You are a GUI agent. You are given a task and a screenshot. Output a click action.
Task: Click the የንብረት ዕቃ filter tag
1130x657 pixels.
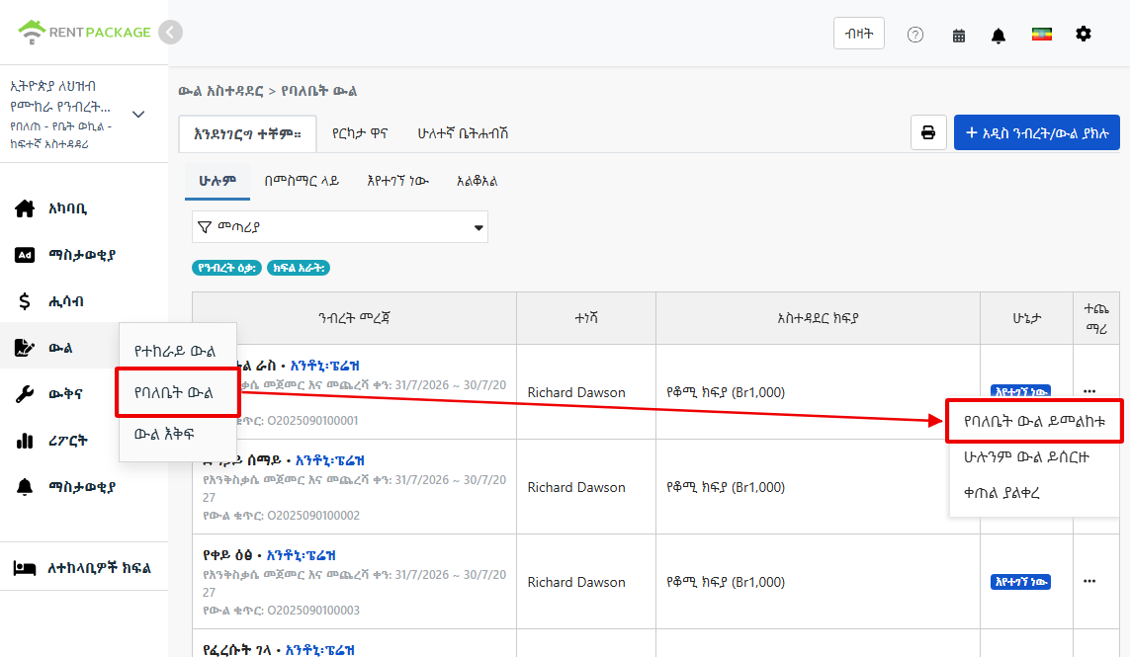click(x=227, y=268)
